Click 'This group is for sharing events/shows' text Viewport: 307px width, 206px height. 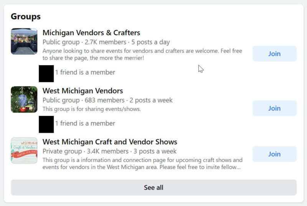pos(92,109)
